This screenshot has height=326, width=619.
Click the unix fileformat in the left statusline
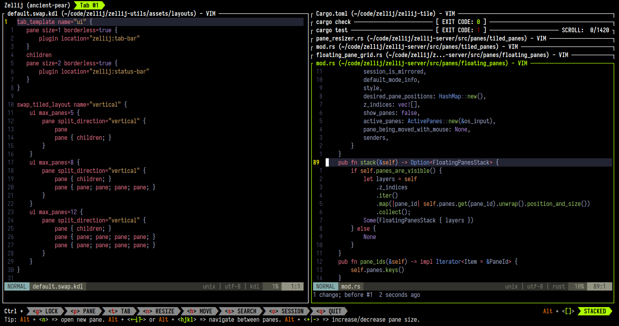tap(209, 286)
